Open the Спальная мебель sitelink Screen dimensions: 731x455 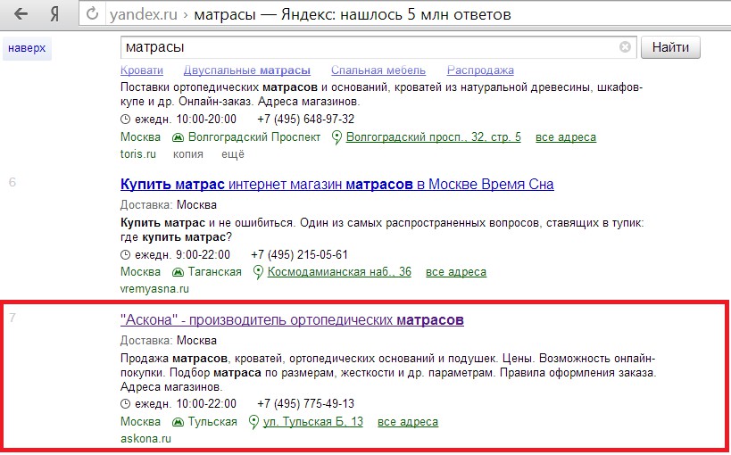click(x=378, y=70)
